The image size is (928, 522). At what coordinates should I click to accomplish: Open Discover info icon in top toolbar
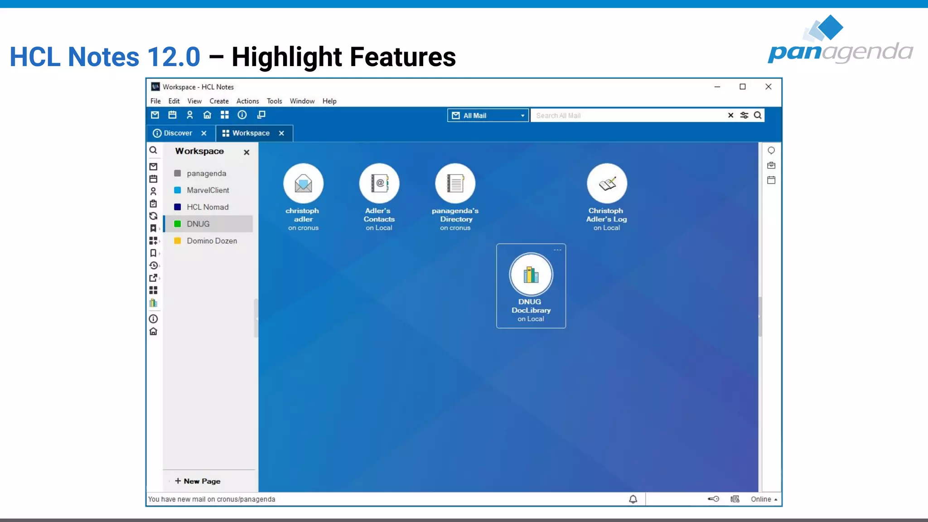tap(242, 115)
